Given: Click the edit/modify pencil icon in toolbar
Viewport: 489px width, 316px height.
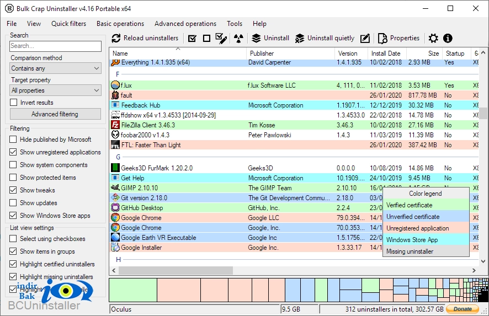Looking at the screenshot, I should (365, 39).
